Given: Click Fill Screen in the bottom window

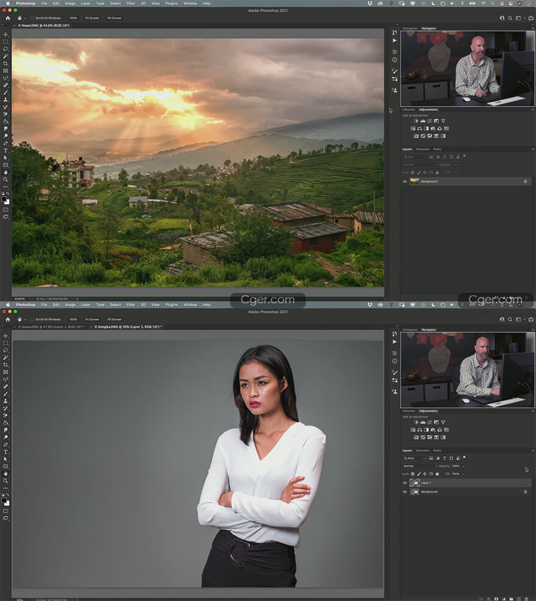Looking at the screenshot, I should pyautogui.click(x=115, y=319).
